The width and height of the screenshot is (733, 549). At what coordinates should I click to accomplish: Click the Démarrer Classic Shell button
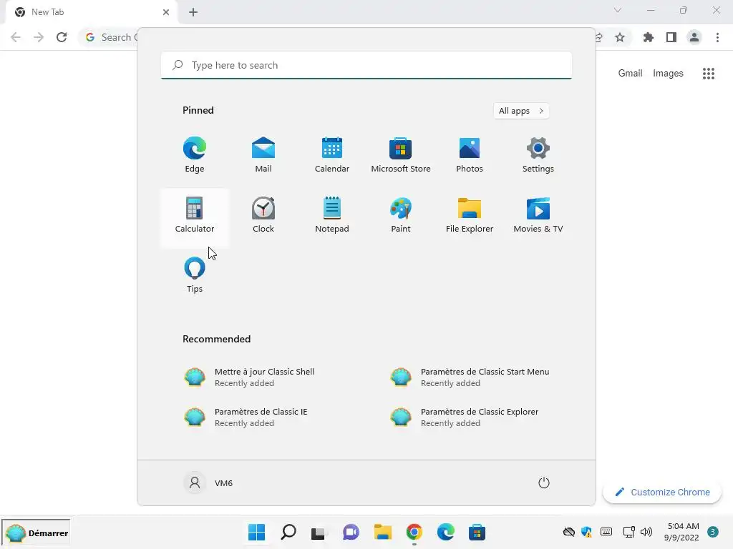pyautogui.click(x=36, y=533)
